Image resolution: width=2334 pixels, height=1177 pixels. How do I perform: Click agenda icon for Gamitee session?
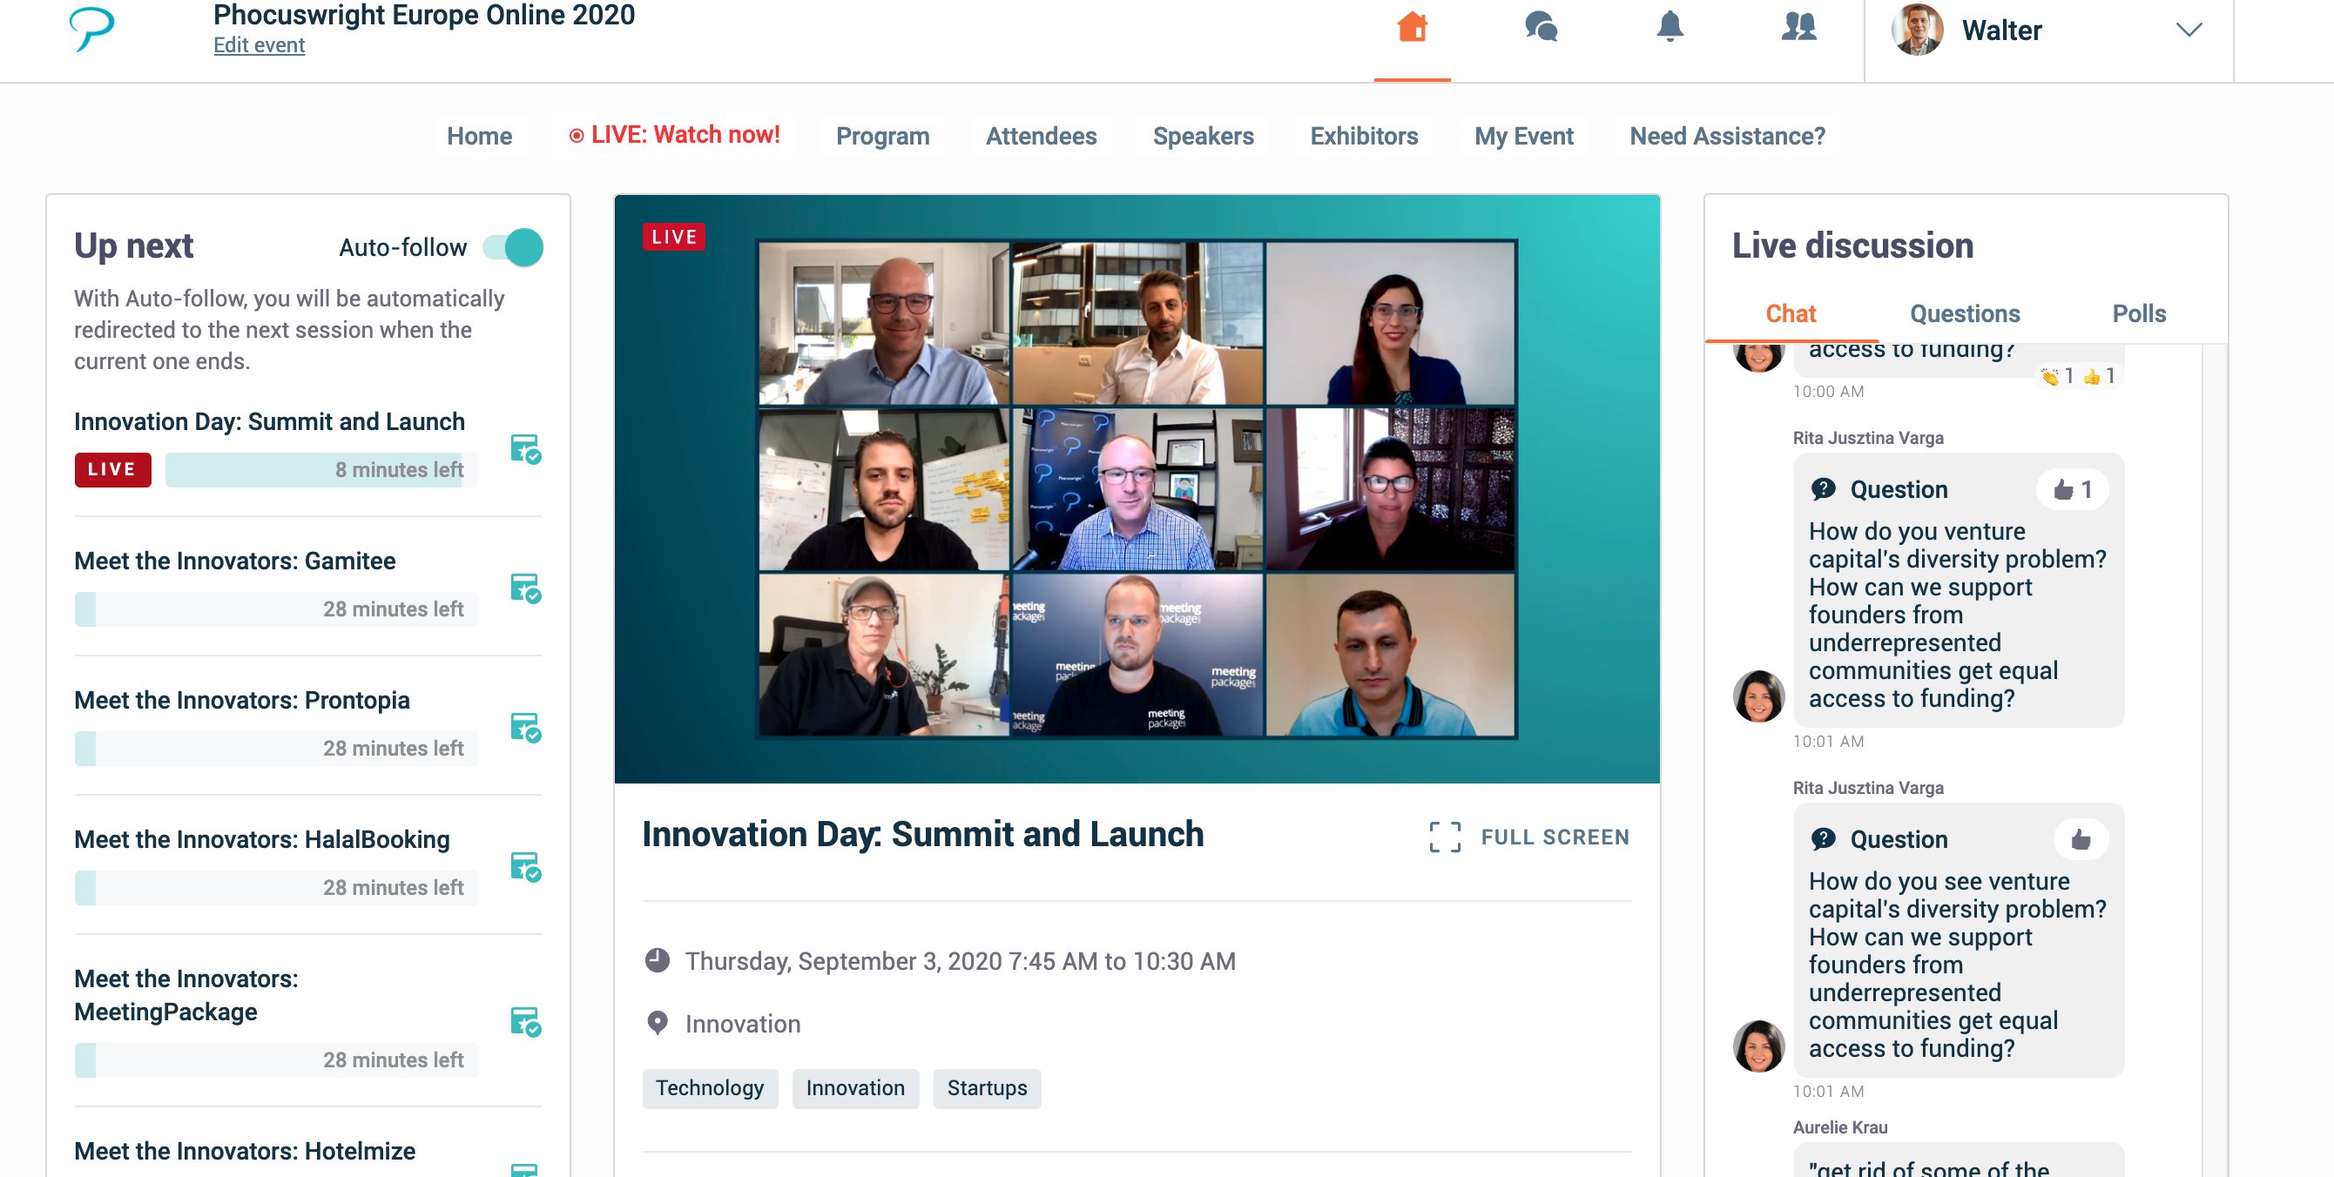525,588
